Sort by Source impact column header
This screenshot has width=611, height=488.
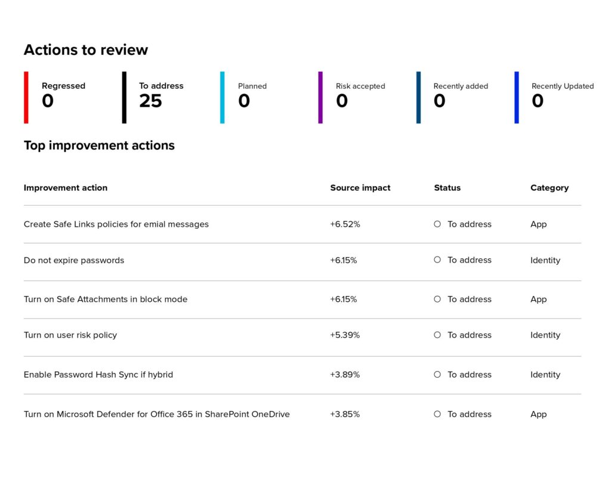pyautogui.click(x=360, y=188)
